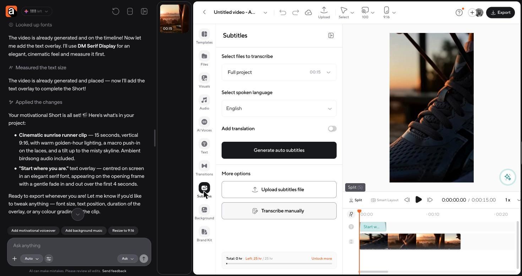The image size is (522, 276).
Task: Select the 'Start w...' text clip on timeline
Action: [x=373, y=227]
